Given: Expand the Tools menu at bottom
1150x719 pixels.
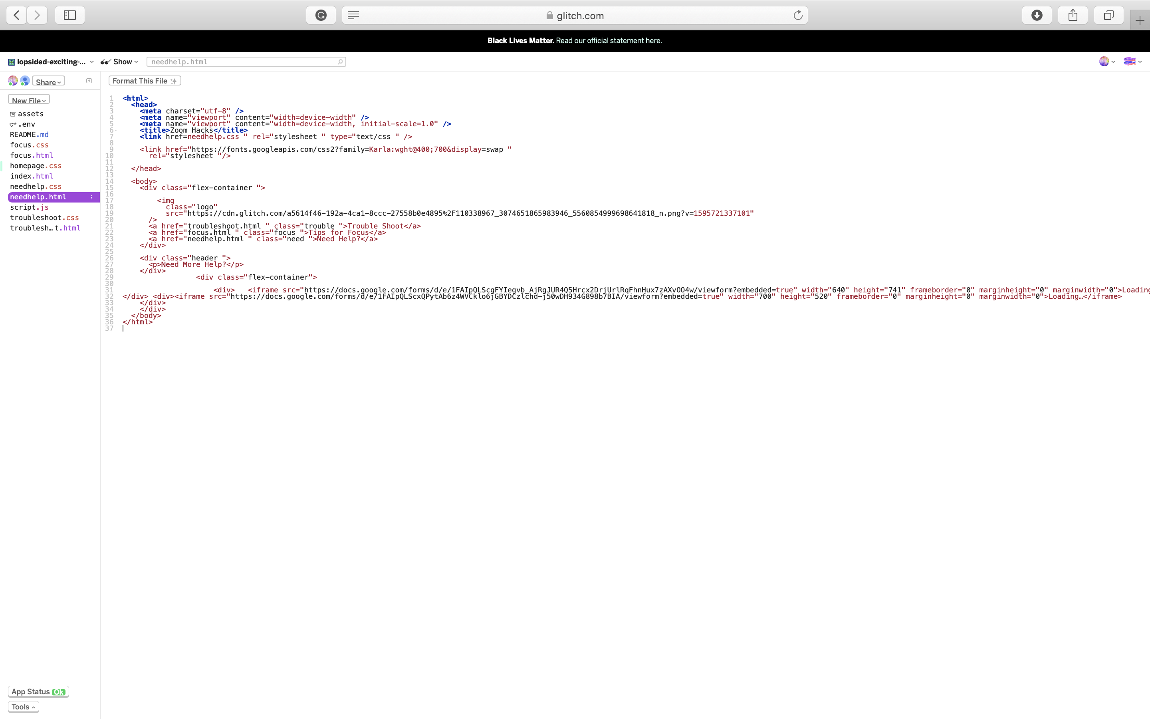Looking at the screenshot, I should point(23,707).
